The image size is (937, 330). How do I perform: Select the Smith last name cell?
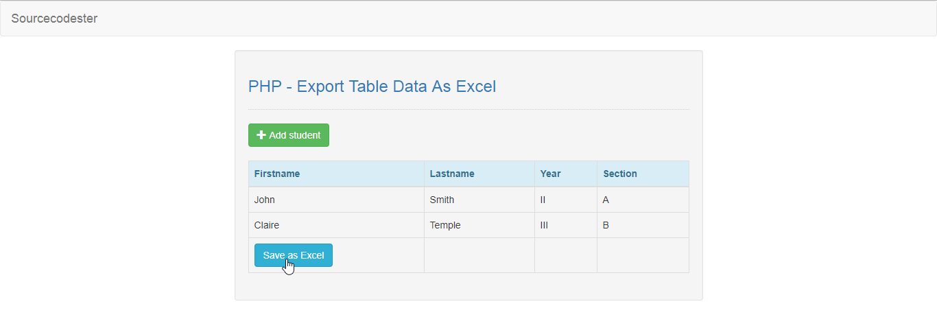click(479, 200)
